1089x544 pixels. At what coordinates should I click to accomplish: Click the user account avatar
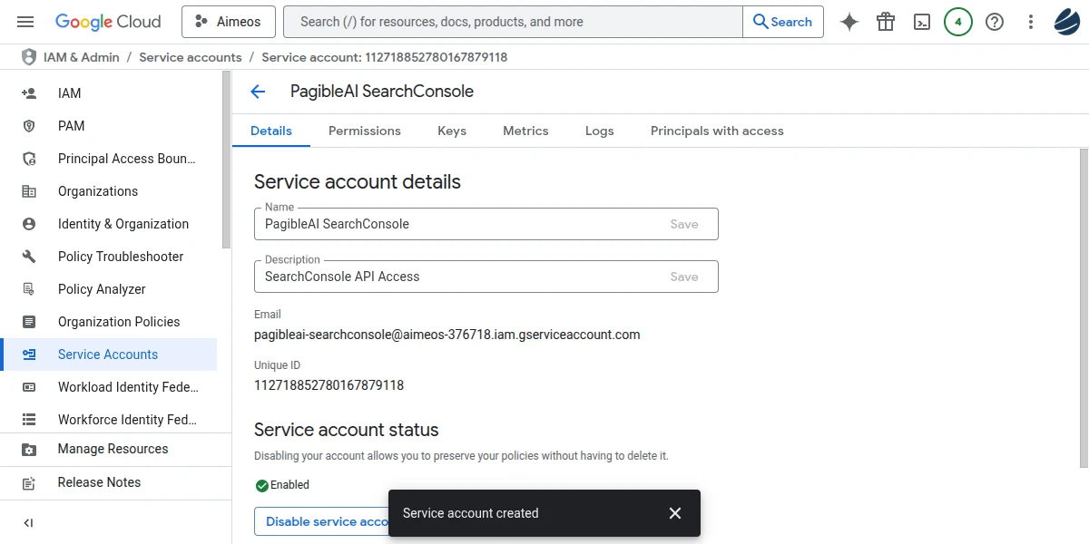[x=1066, y=22]
